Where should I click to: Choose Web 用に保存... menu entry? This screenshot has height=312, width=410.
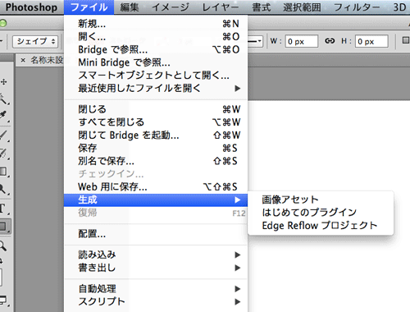point(156,187)
